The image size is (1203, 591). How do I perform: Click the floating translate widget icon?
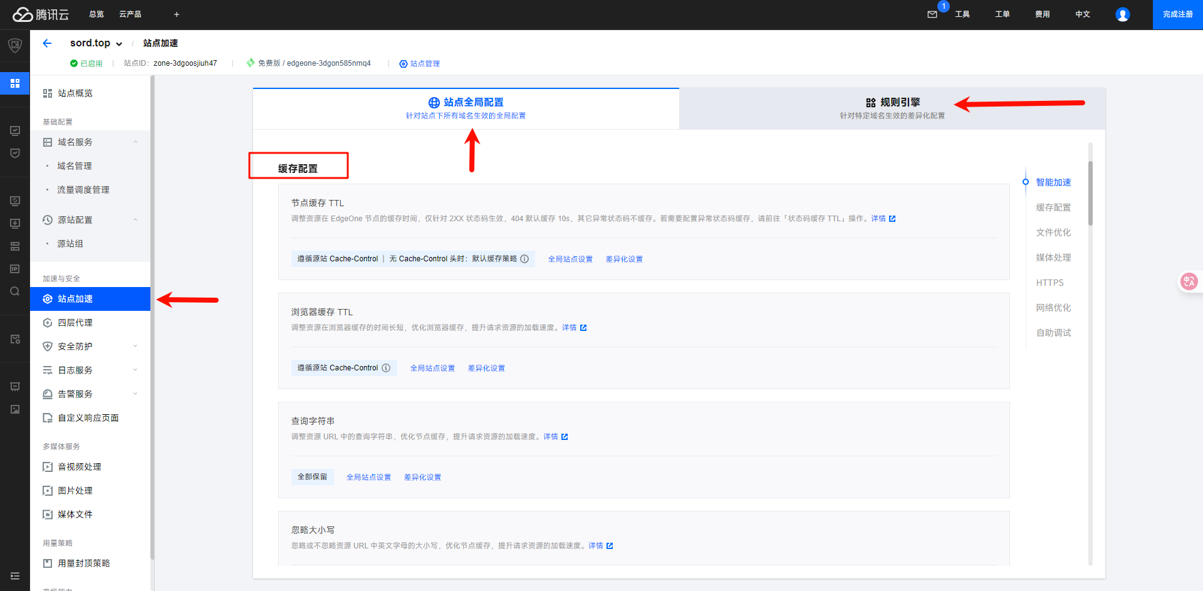point(1189,281)
